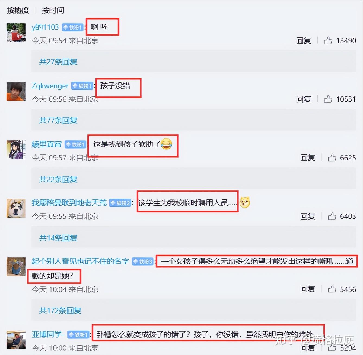Expand 共172条回复 replies
363x355 pixels.
click(x=60, y=311)
